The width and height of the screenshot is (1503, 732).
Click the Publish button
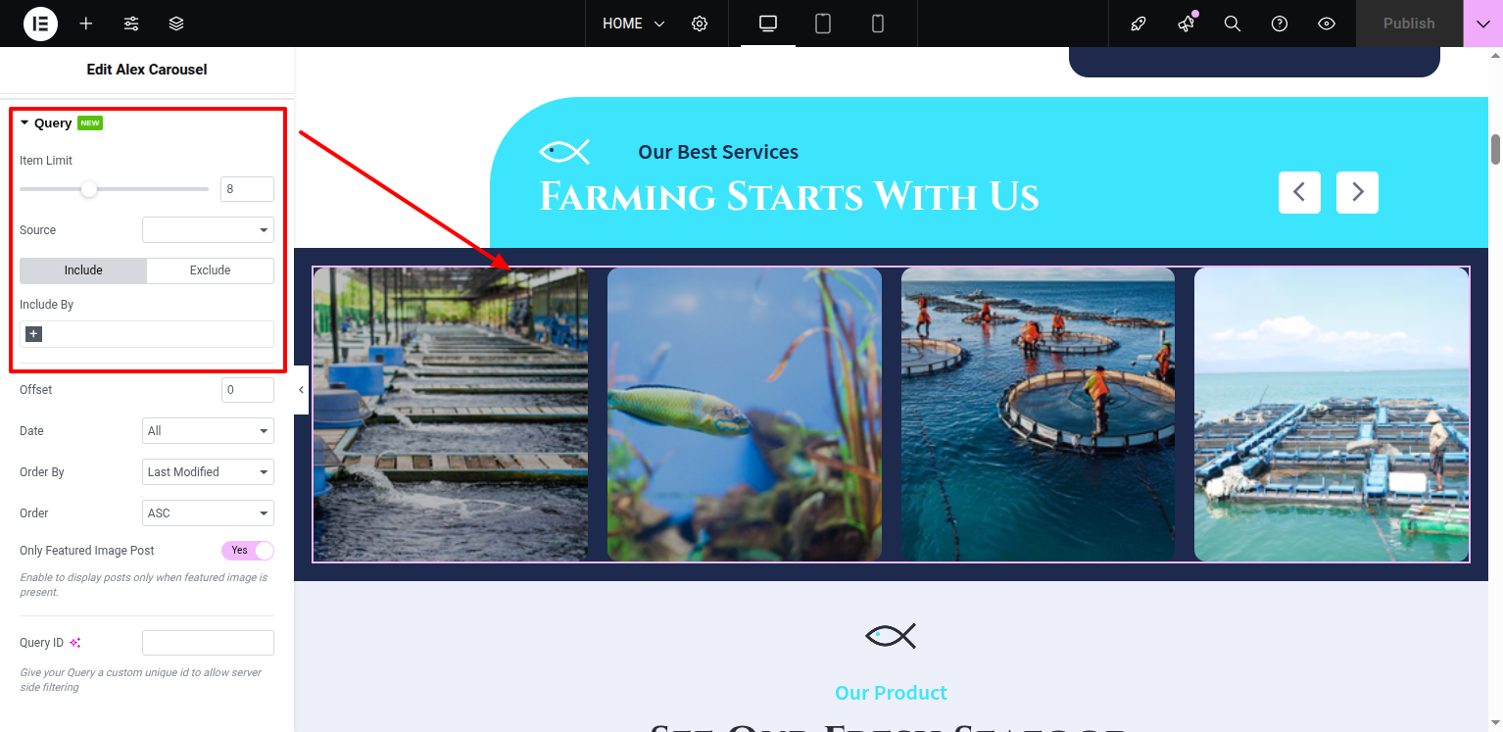point(1409,24)
